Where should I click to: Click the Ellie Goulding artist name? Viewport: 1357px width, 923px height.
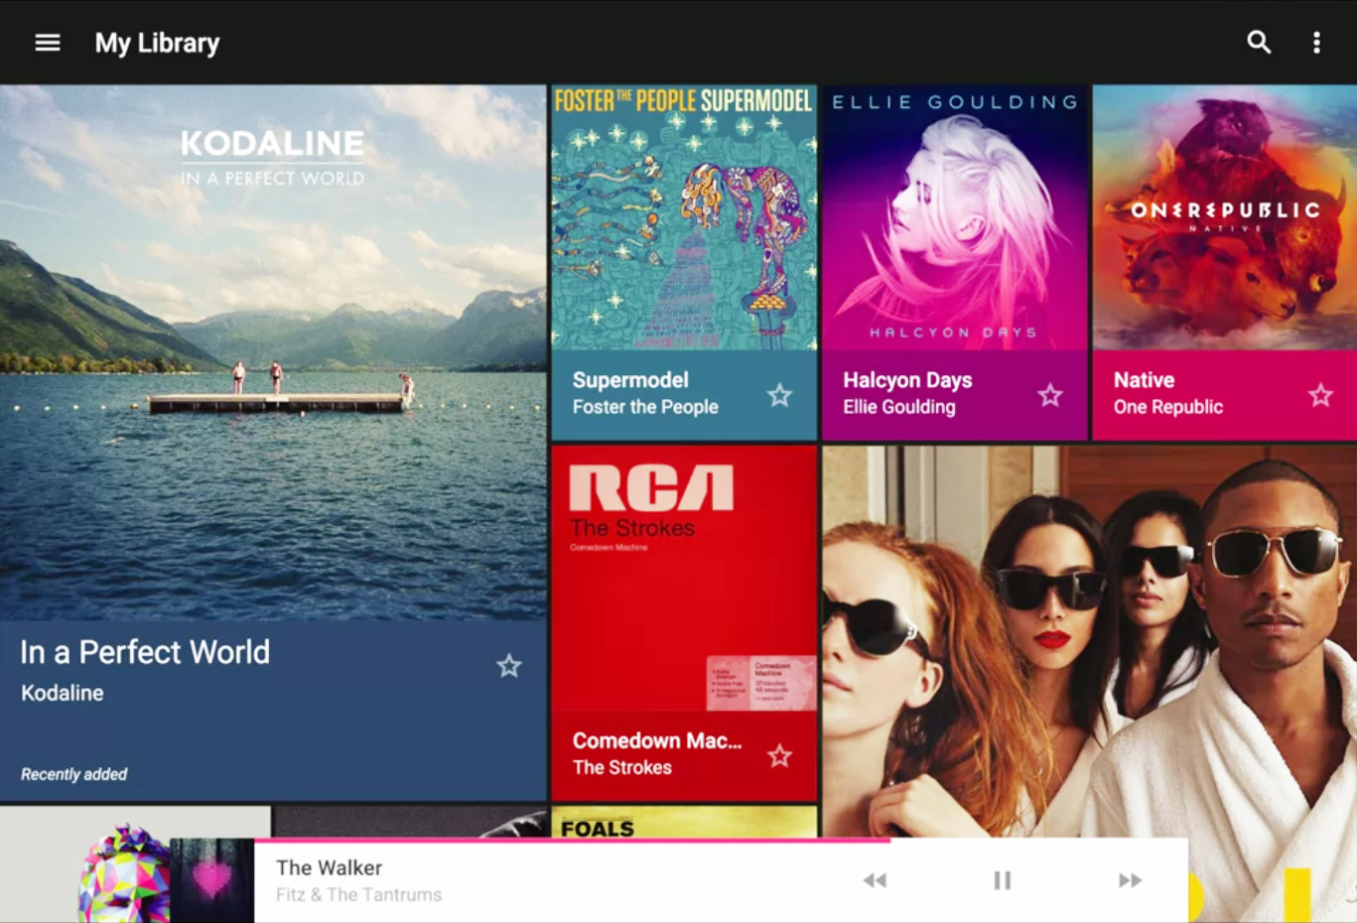[899, 407]
